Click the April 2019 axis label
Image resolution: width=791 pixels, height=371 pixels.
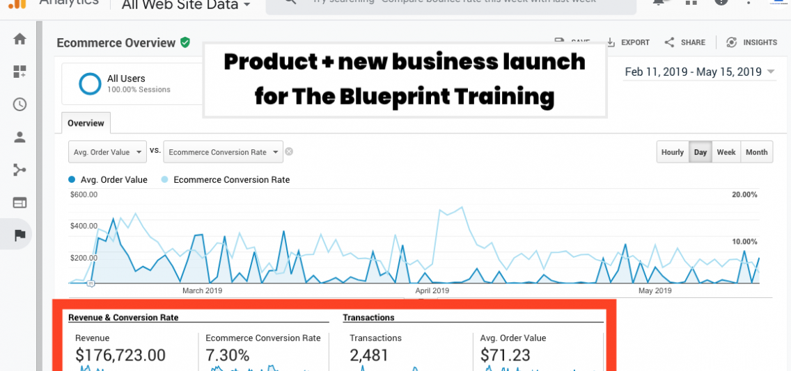[432, 290]
